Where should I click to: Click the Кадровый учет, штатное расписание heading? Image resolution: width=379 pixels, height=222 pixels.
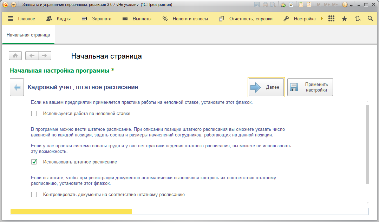click(83, 87)
